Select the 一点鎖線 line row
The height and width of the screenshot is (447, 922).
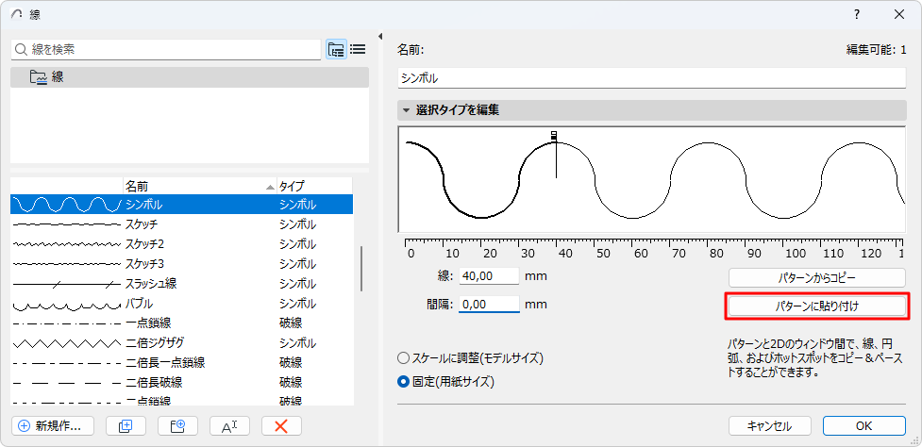click(182, 323)
